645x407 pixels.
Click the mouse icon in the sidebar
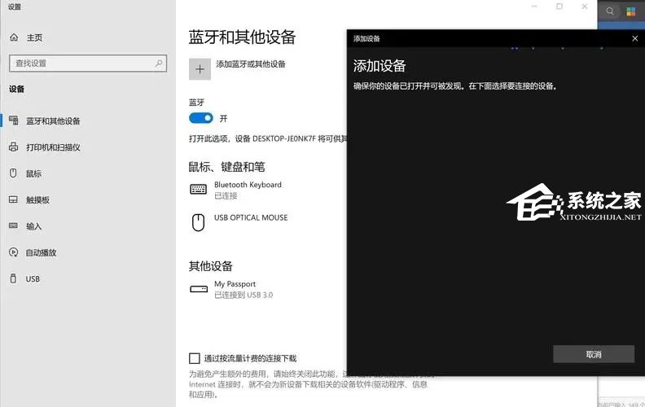tap(13, 173)
